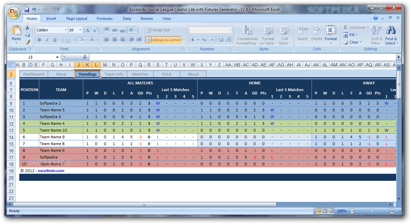Expand the AutoSum dropdown
This screenshot has width=411, height=224.
tap(368, 28)
